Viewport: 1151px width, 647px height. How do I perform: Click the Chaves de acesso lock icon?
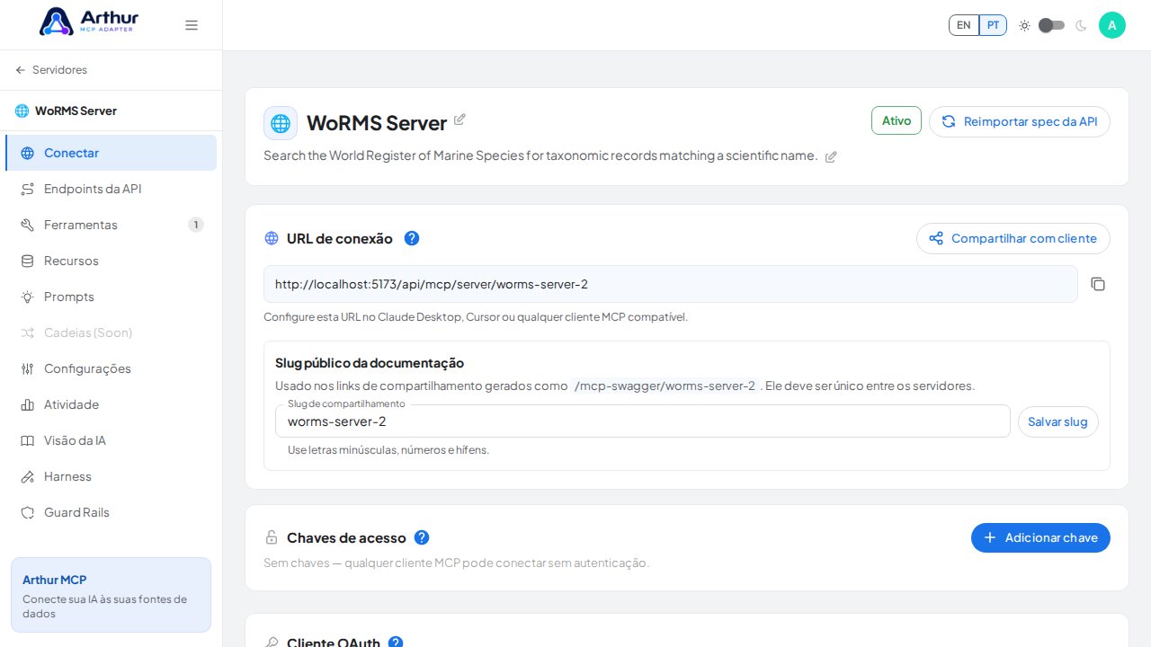click(x=272, y=537)
